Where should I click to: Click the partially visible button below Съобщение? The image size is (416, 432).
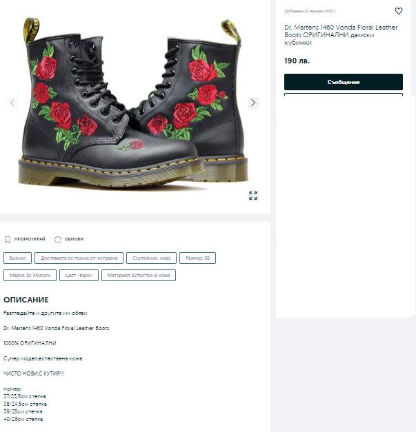pos(344,94)
